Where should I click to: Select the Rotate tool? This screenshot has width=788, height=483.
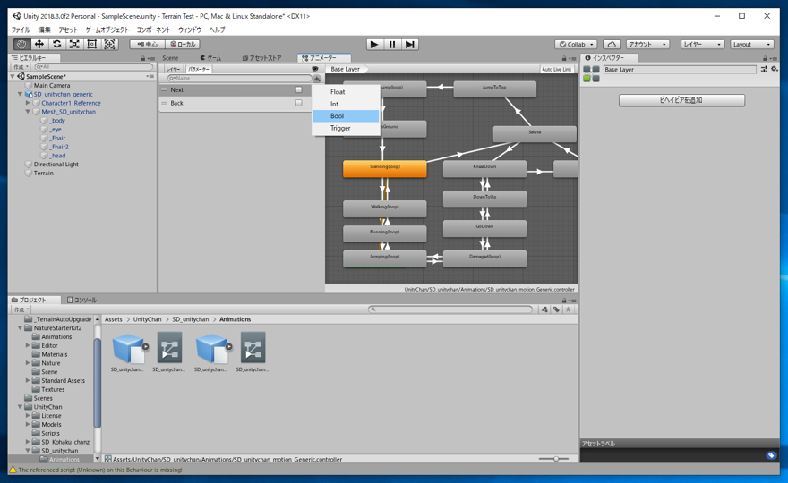[56, 44]
